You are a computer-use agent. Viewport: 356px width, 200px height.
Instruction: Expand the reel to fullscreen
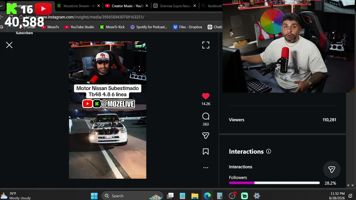[206, 45]
